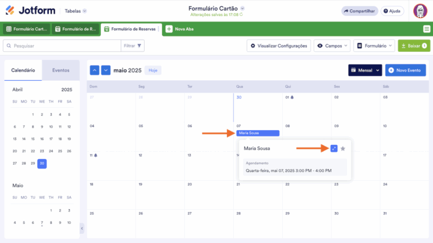
Task: Click the Novo Evento button
Action: point(405,70)
